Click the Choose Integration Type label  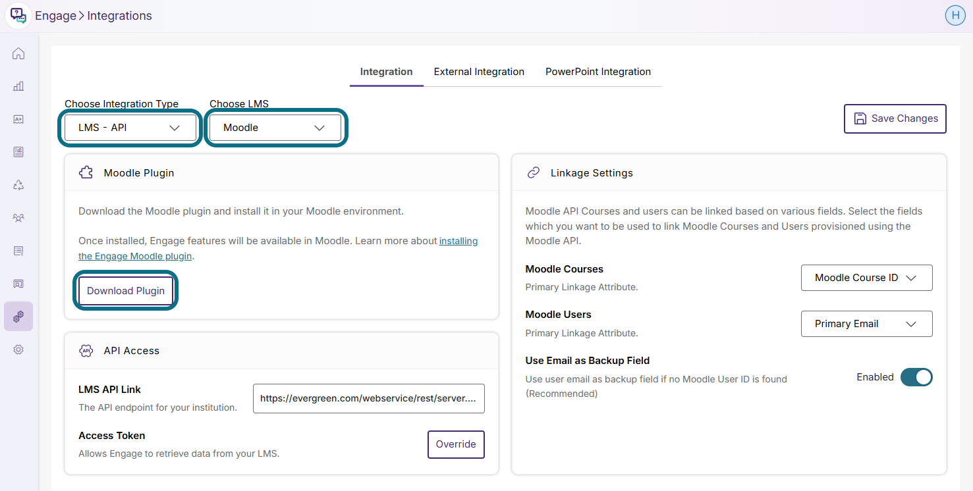click(122, 104)
